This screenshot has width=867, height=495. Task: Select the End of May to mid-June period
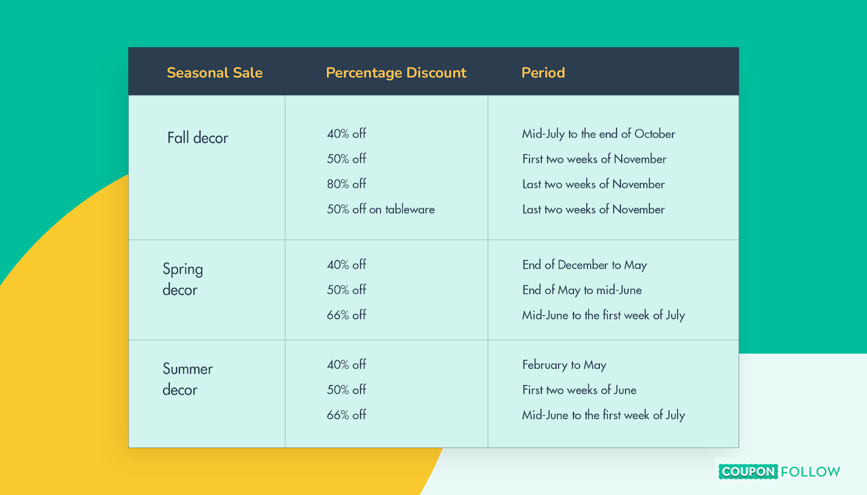click(582, 290)
